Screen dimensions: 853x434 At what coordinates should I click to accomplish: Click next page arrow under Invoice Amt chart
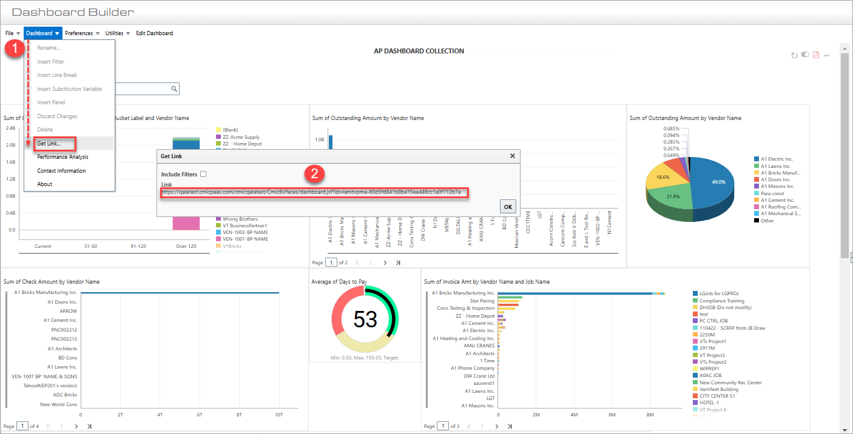click(496, 426)
